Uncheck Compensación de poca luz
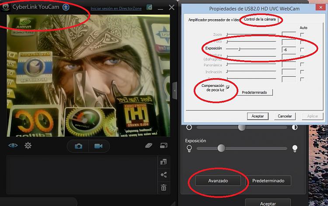The height and width of the screenshot is (206, 328). 228,87
